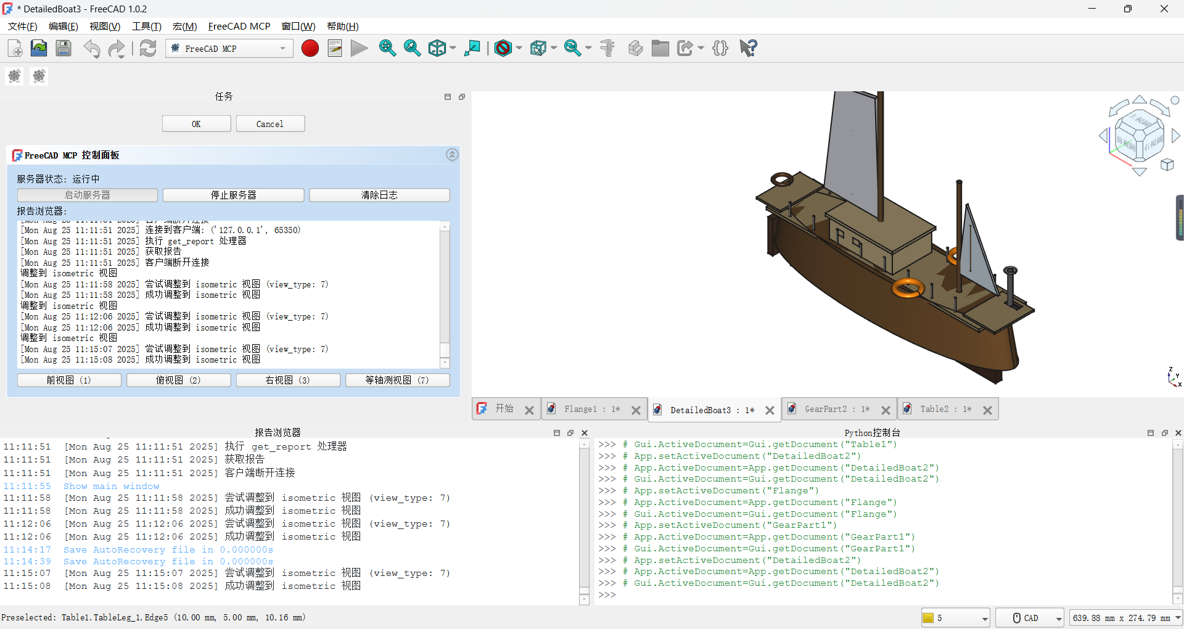The width and height of the screenshot is (1184, 629).
Task: Open the macro dialog
Action: click(x=334, y=48)
